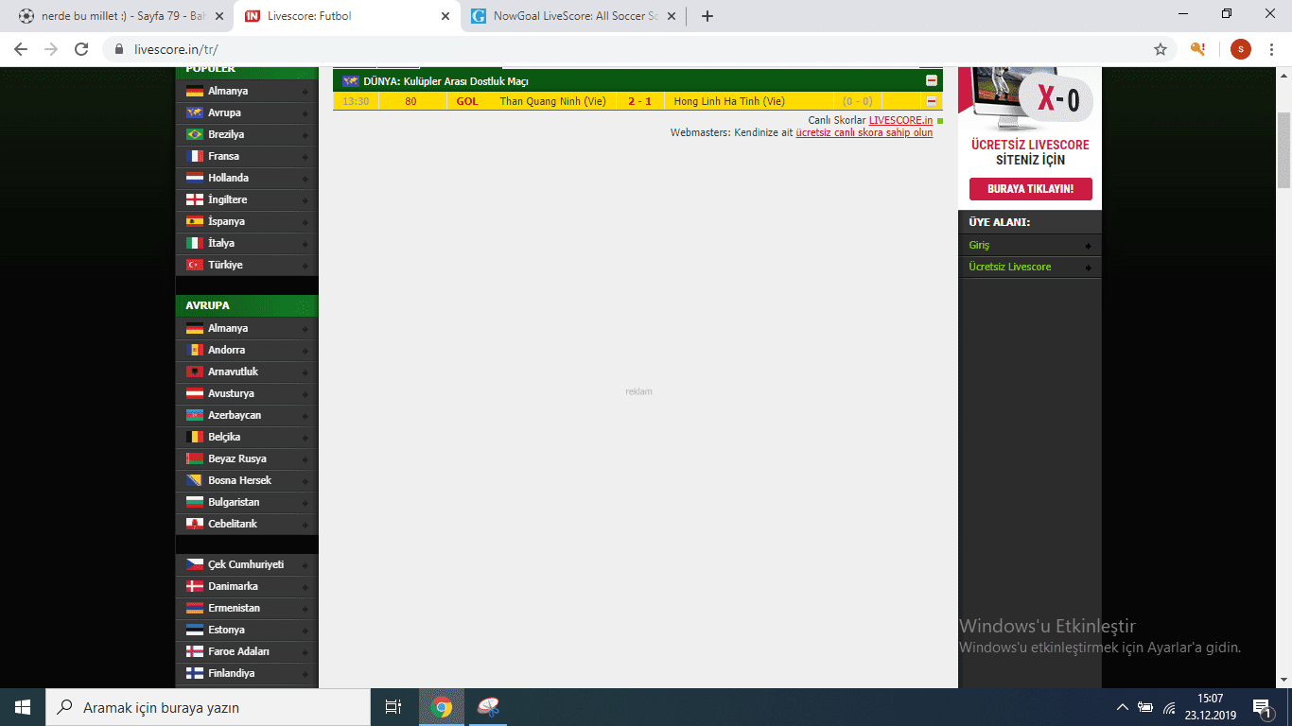The height and width of the screenshot is (726, 1292).
Task: Open a new browser tab
Action: 707,16
